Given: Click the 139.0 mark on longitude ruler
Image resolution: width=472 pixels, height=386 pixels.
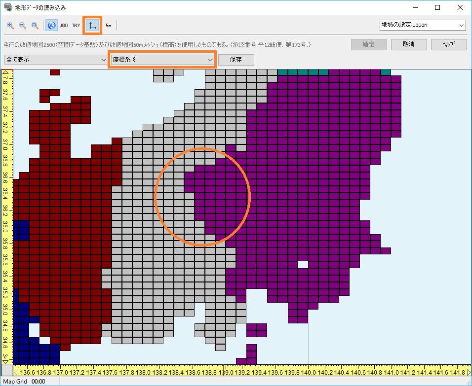Looking at the screenshot, I should (x=226, y=373).
